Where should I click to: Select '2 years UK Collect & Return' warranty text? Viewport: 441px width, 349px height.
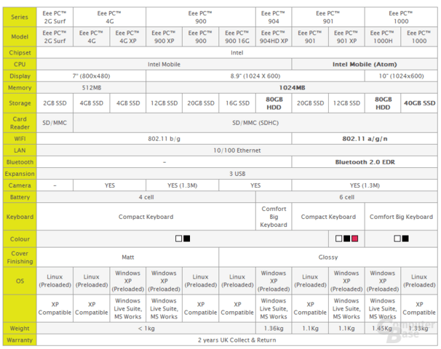pyautogui.click(x=237, y=340)
